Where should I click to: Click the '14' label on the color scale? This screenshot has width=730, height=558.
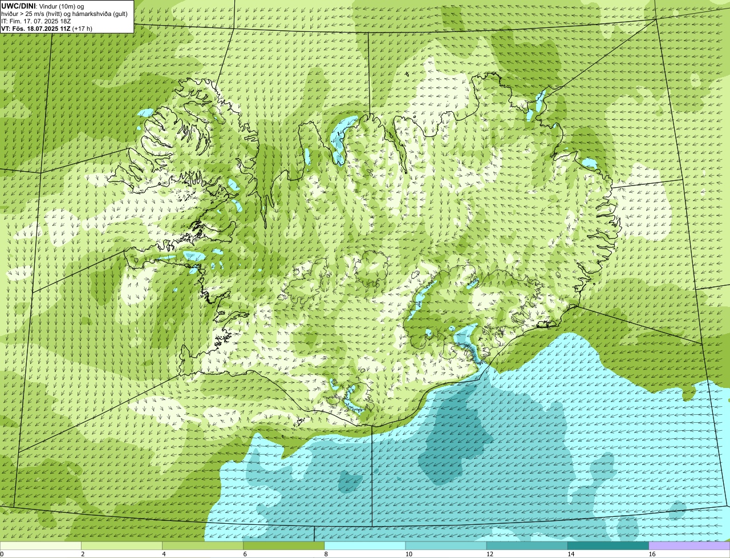(x=571, y=554)
